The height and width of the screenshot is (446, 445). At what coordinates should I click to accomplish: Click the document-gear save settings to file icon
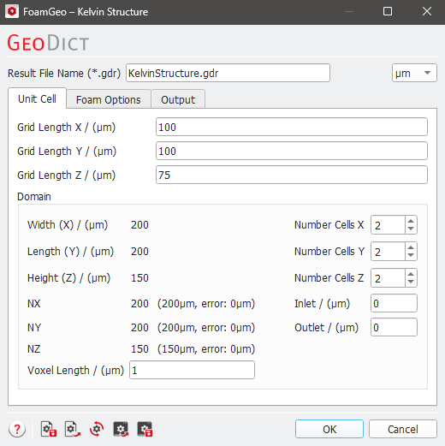(x=49, y=429)
